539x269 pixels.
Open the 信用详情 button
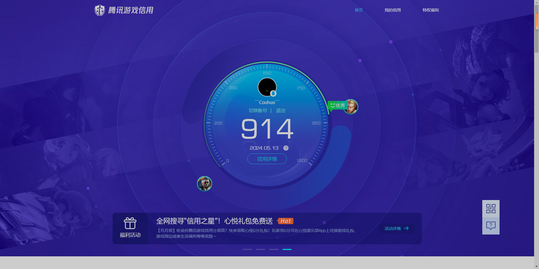[267, 159]
